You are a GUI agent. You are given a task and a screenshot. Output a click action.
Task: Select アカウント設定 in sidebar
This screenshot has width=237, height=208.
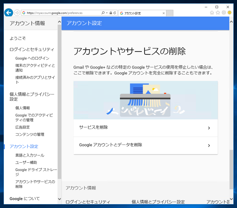(x=24, y=147)
